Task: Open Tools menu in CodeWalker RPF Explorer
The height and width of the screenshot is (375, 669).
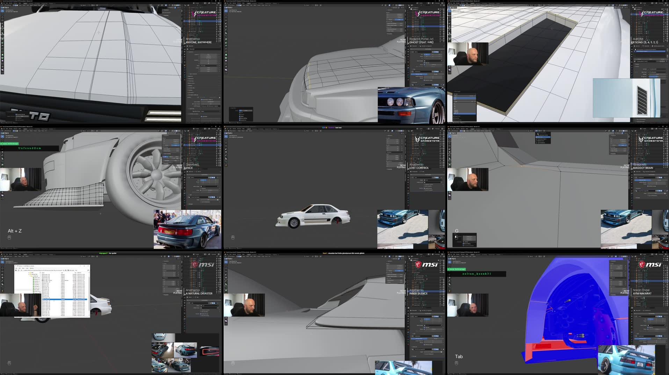Action: click(x=27, y=268)
